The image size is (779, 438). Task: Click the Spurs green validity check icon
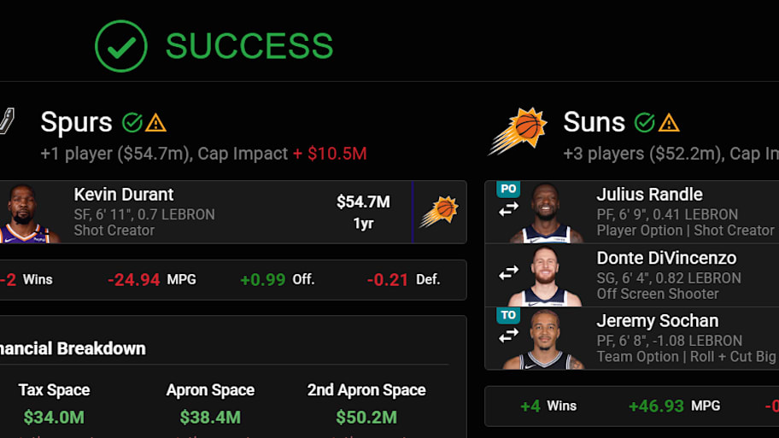(x=132, y=122)
